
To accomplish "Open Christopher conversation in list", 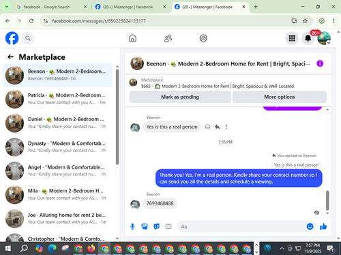I will click(57, 237).
